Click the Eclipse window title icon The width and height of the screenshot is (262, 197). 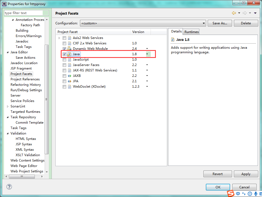(x=4, y=4)
